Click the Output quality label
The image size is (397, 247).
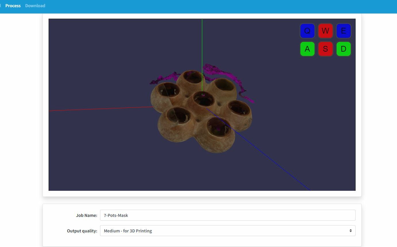[x=82, y=231]
